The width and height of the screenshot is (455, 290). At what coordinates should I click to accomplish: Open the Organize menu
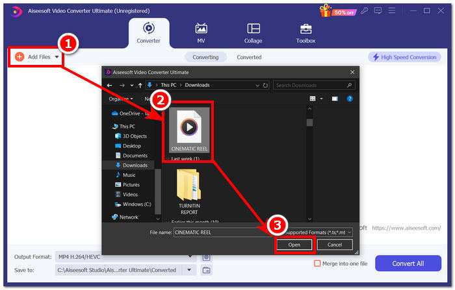pyautogui.click(x=121, y=99)
